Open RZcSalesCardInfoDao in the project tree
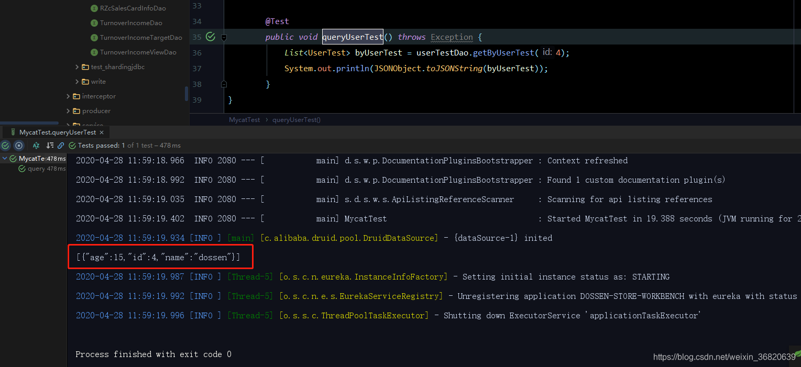Viewport: 801px width, 367px height. 133,8
